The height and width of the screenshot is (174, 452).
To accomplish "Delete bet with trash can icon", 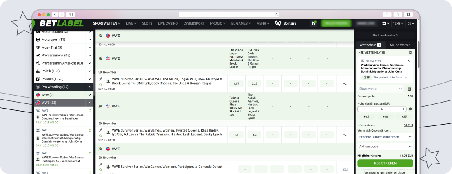I will point(409,89).
